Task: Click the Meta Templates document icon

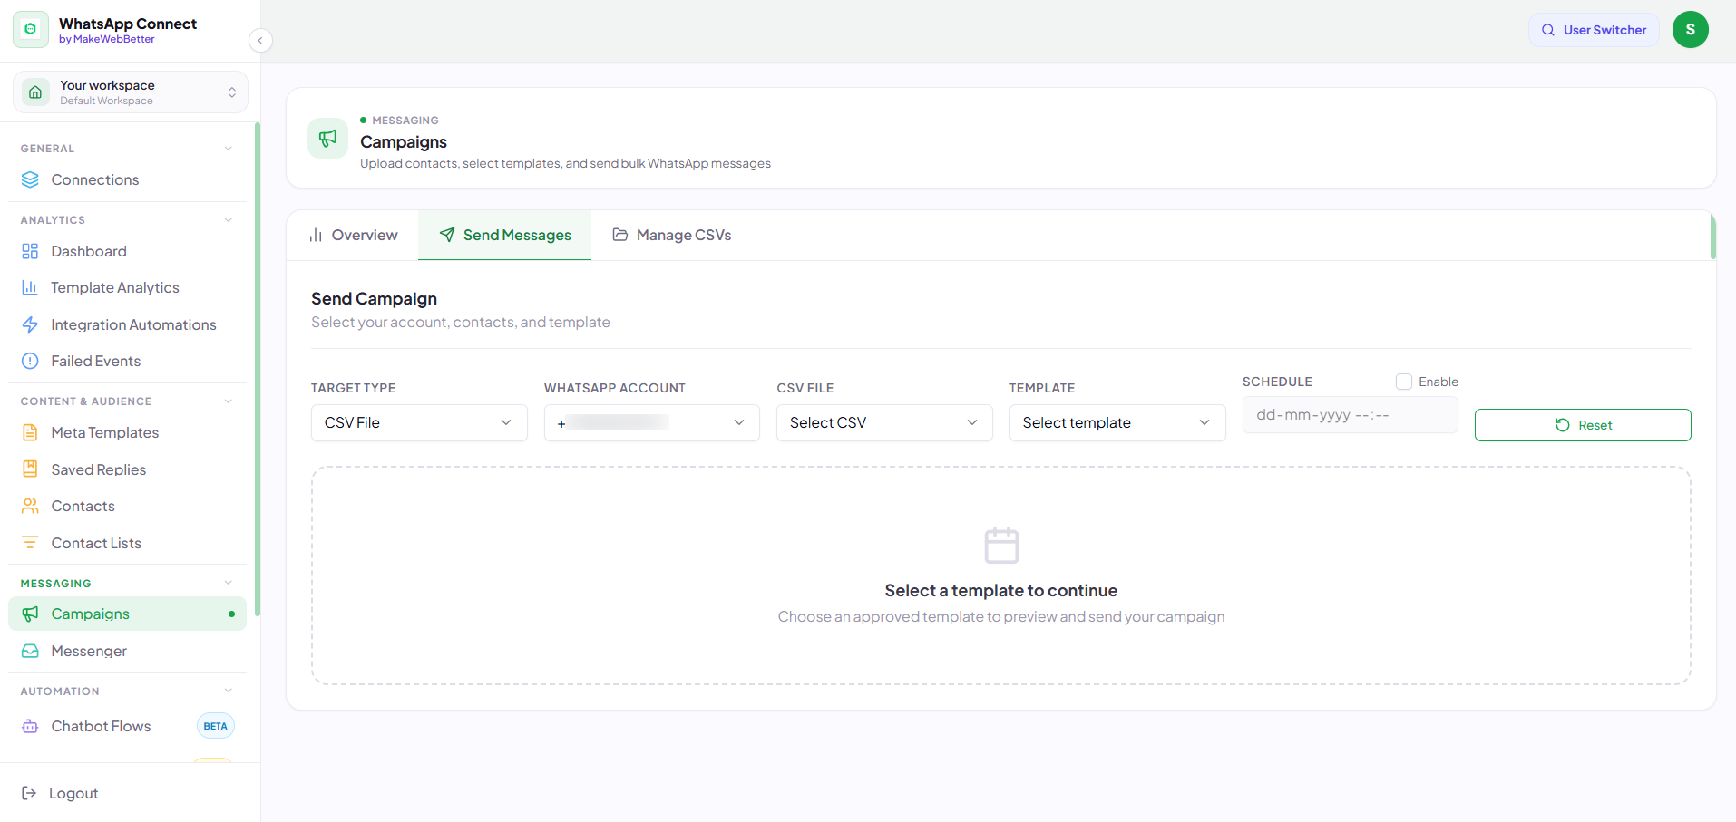Action: [30, 432]
